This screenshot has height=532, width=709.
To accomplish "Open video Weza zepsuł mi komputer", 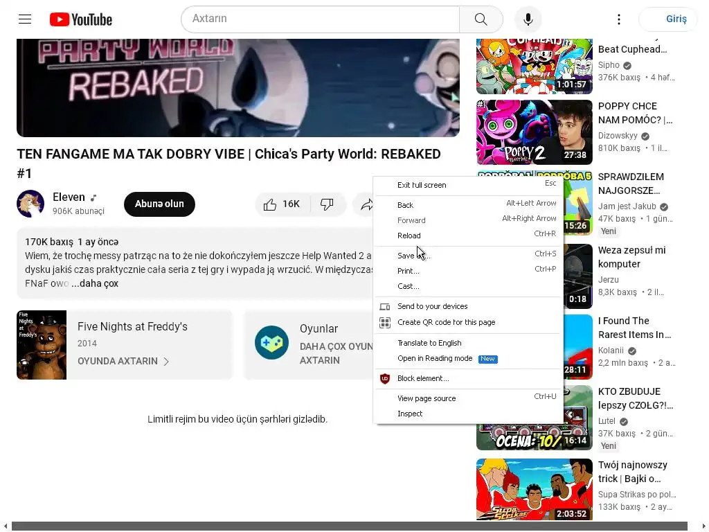I will click(631, 257).
